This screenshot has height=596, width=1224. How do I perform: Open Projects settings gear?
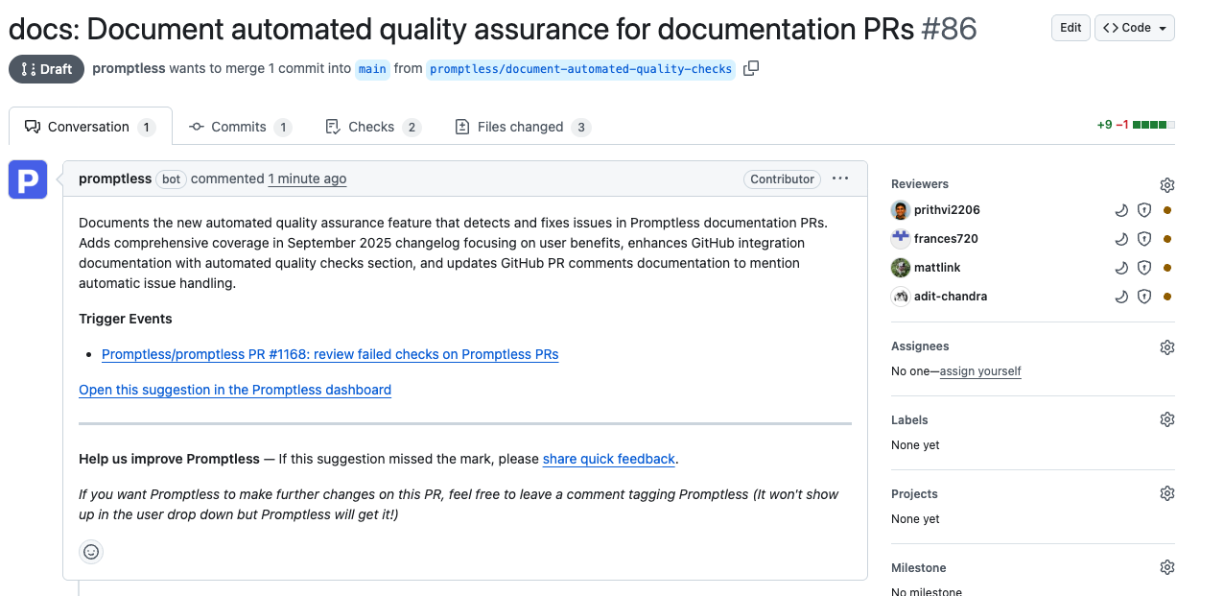[x=1166, y=492]
